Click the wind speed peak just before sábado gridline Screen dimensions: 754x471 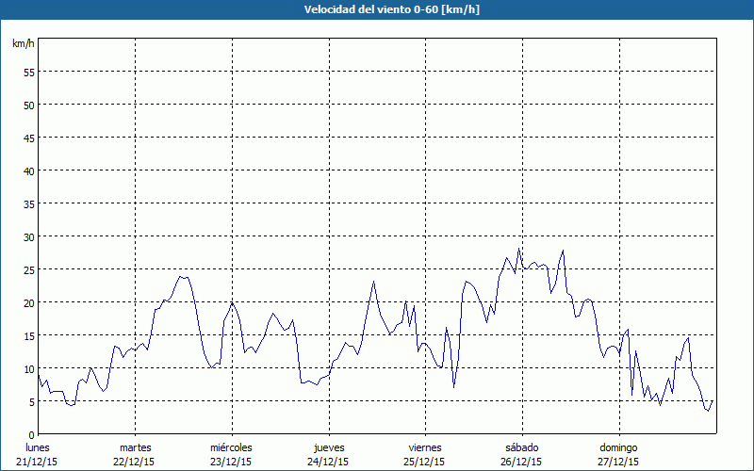coord(519,249)
